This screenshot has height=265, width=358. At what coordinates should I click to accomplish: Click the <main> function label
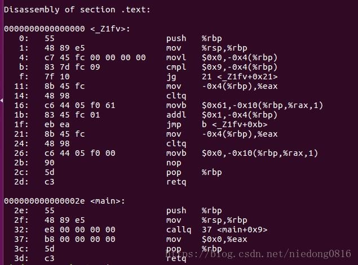tap(108, 201)
